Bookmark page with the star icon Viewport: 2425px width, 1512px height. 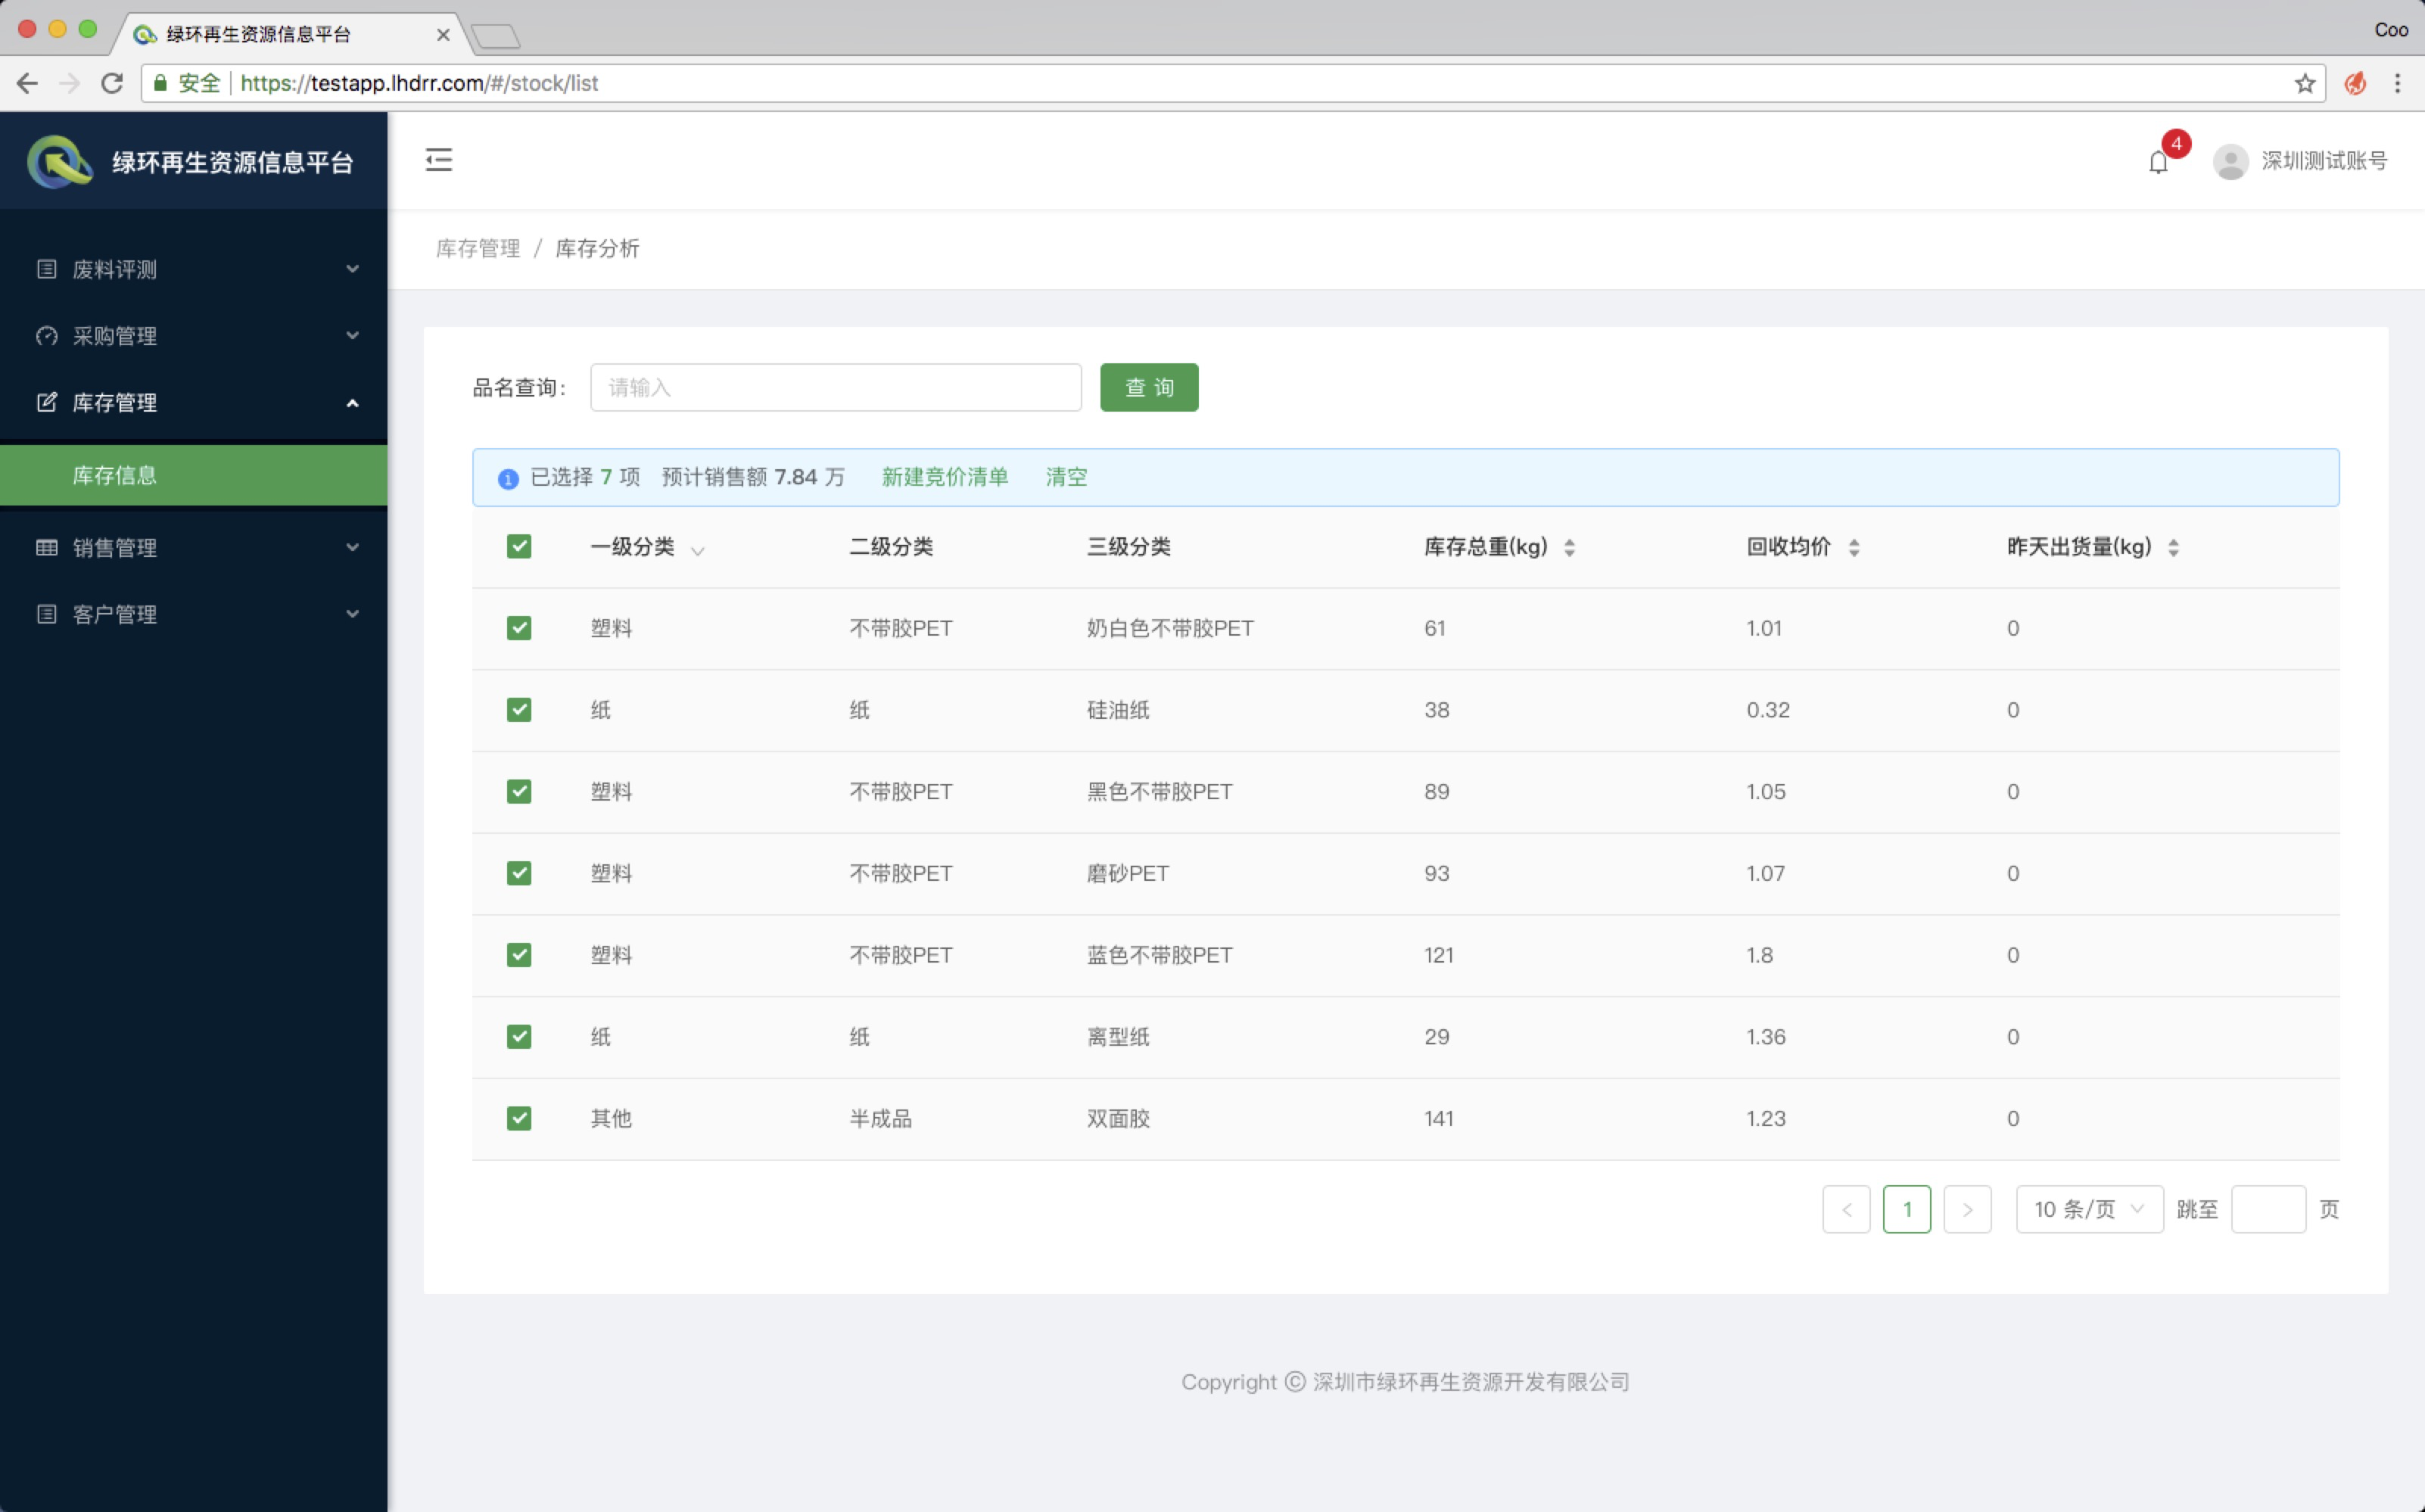tap(2305, 83)
